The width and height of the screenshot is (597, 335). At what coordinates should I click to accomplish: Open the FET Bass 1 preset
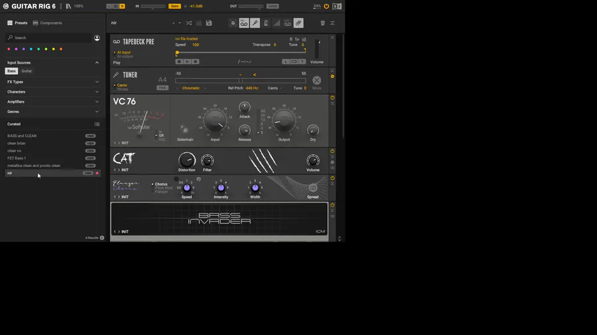52,158
